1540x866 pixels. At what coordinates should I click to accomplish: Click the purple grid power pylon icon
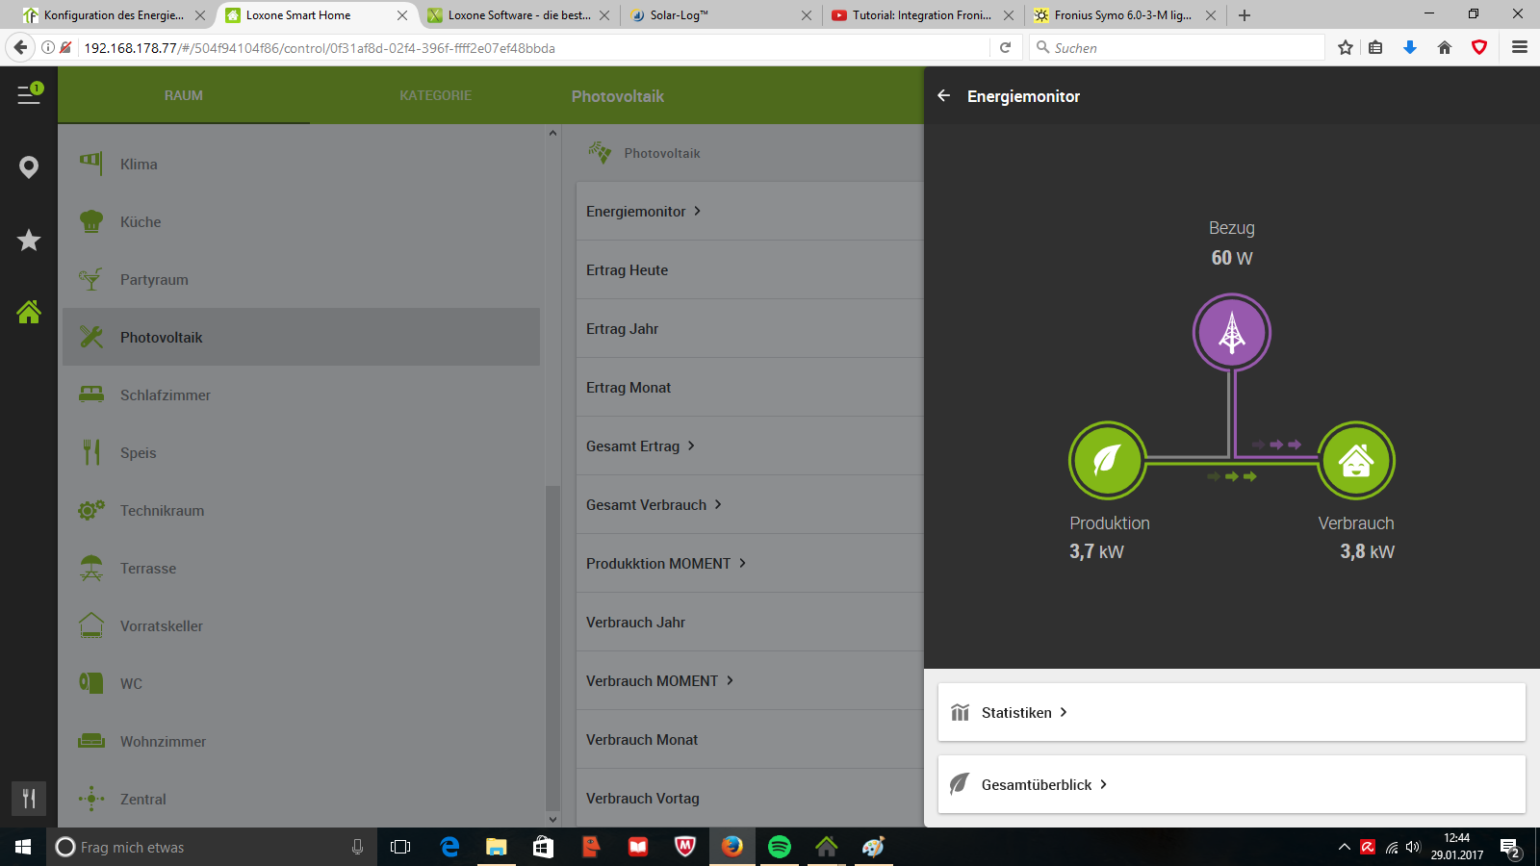click(1232, 333)
